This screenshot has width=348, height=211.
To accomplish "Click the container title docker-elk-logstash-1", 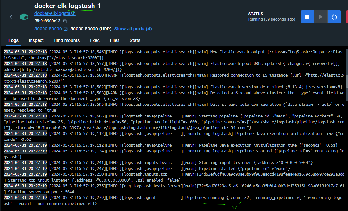I will [68, 6].
